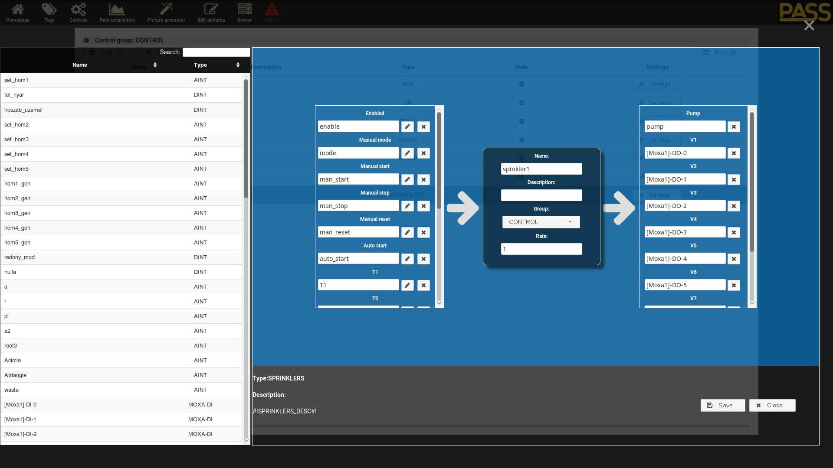833x468 pixels.
Task: Open the Group dropdown showing CONTROL
Action: pyautogui.click(x=541, y=222)
